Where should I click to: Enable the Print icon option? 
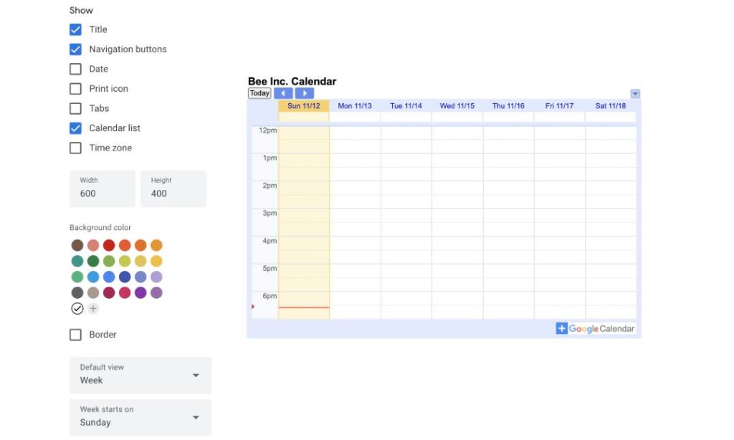click(75, 88)
